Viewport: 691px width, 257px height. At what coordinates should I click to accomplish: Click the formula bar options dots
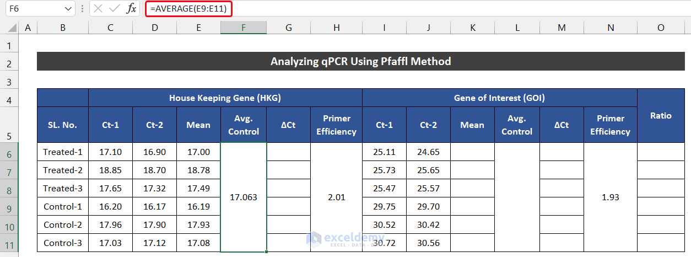tap(82, 8)
